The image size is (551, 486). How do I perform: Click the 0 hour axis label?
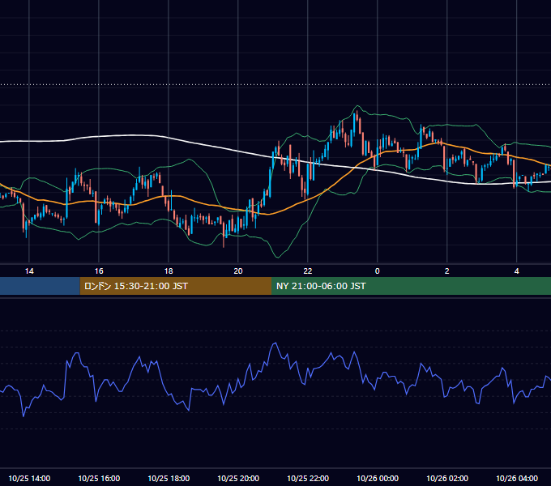(x=377, y=271)
